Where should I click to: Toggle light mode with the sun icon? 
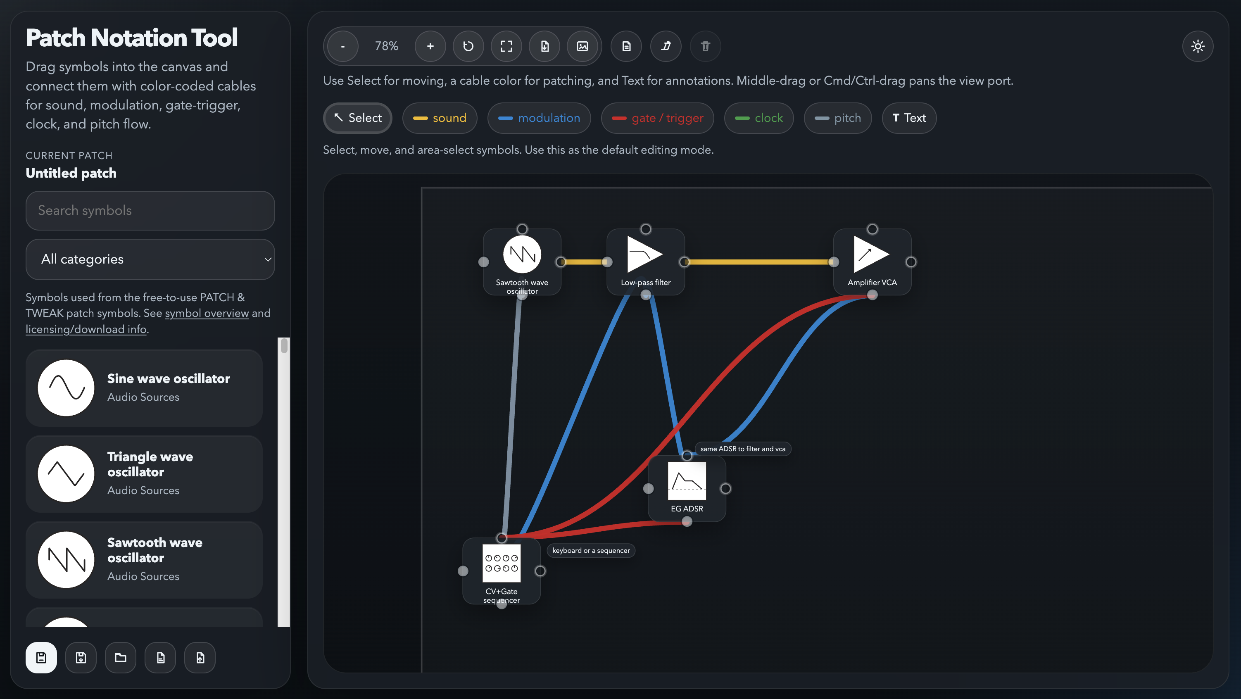(1198, 46)
